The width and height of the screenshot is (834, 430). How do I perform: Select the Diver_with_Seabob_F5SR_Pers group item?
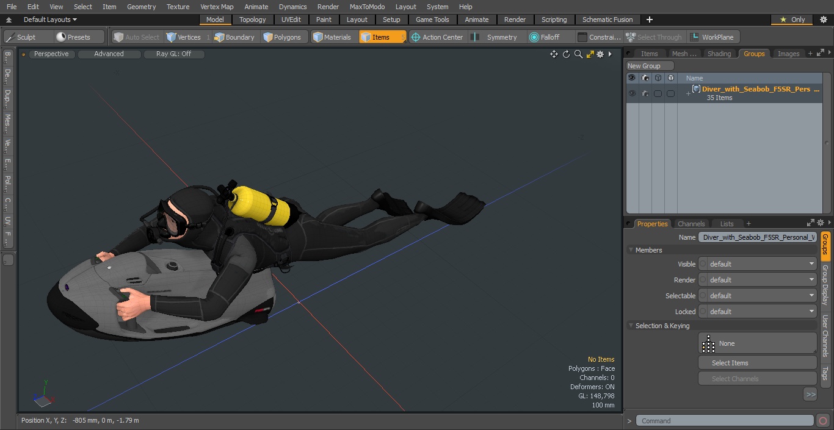pos(761,89)
